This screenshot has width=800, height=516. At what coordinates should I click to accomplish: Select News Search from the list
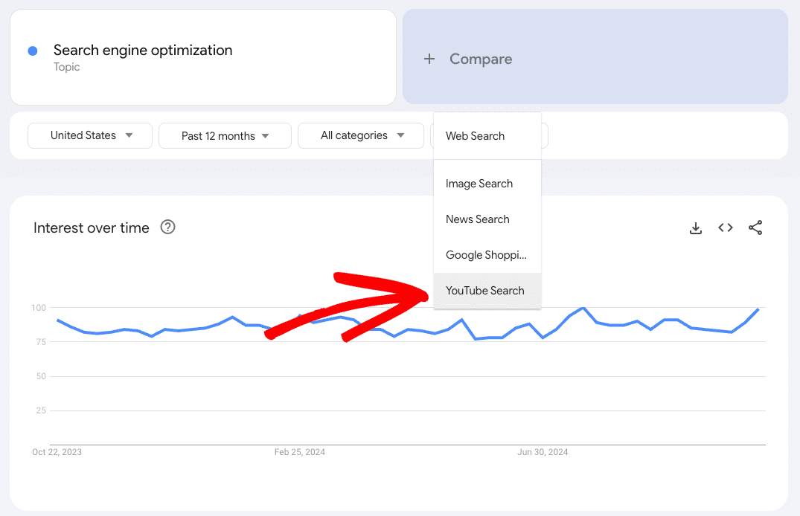point(477,219)
